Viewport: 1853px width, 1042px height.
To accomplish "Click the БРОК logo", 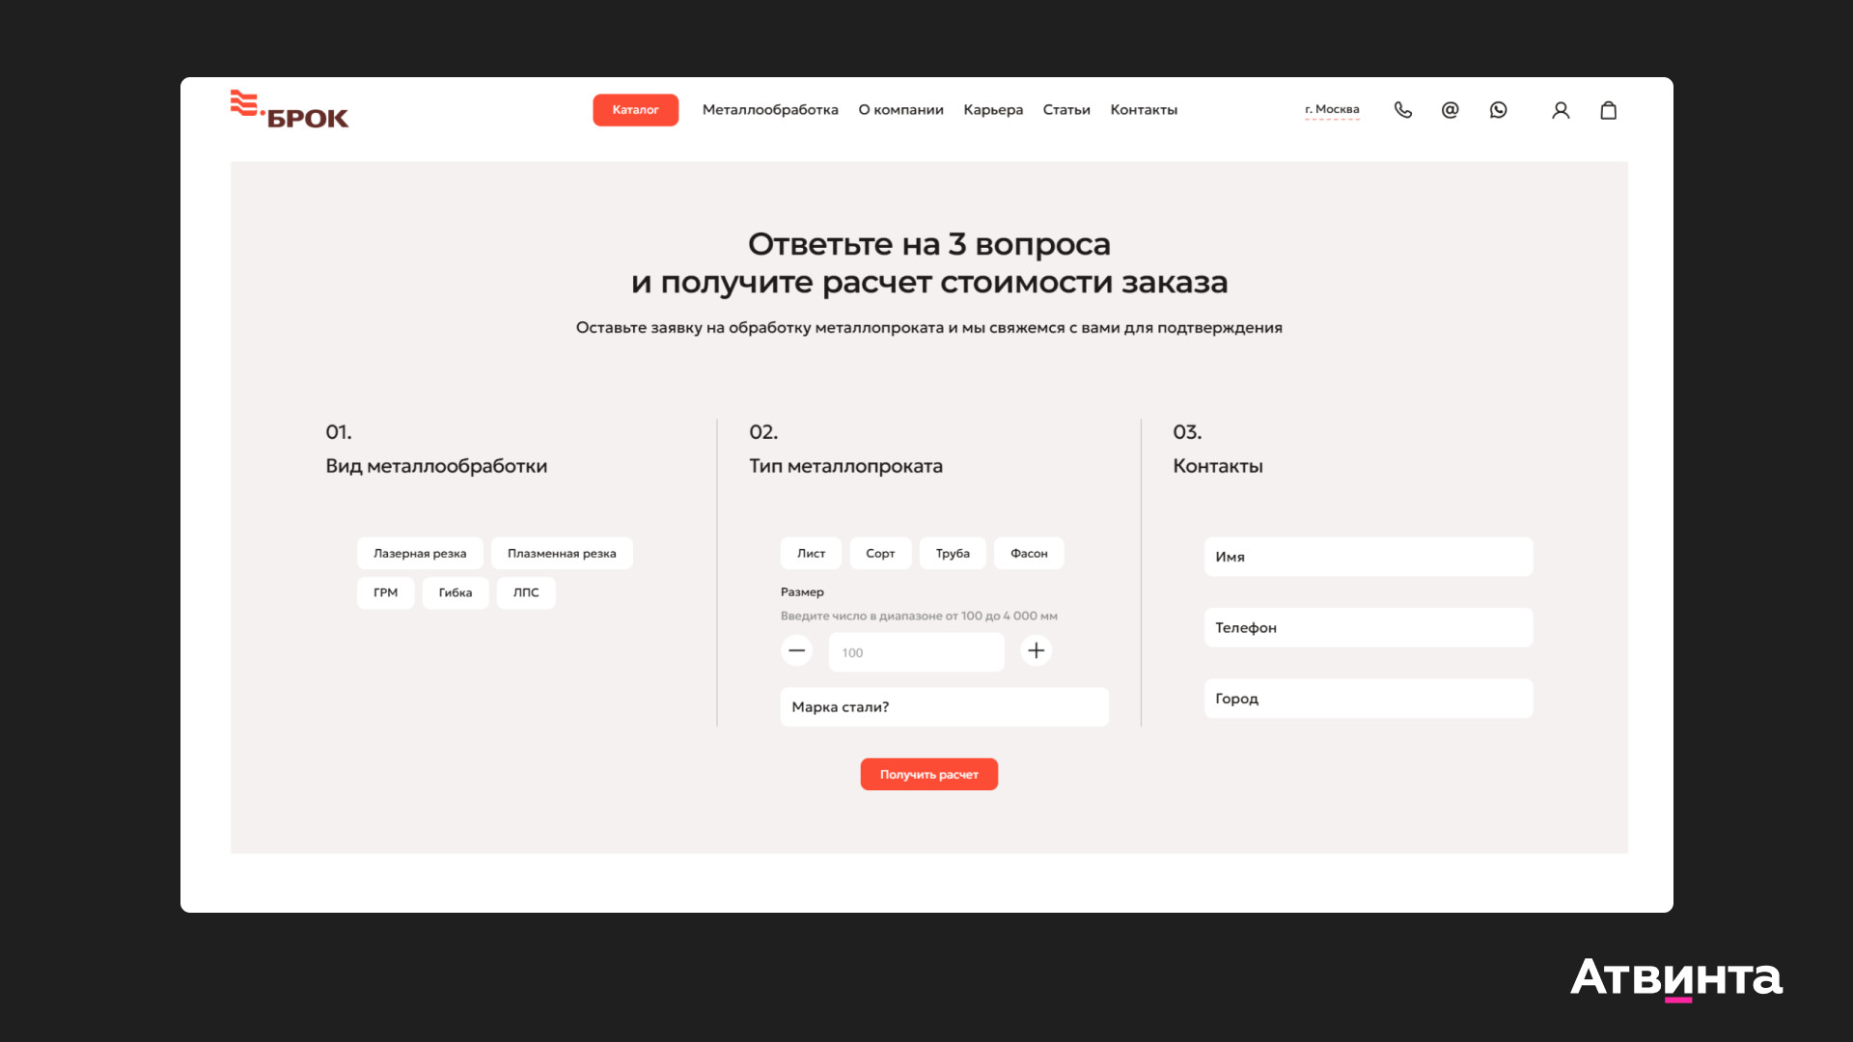I will pos(290,110).
